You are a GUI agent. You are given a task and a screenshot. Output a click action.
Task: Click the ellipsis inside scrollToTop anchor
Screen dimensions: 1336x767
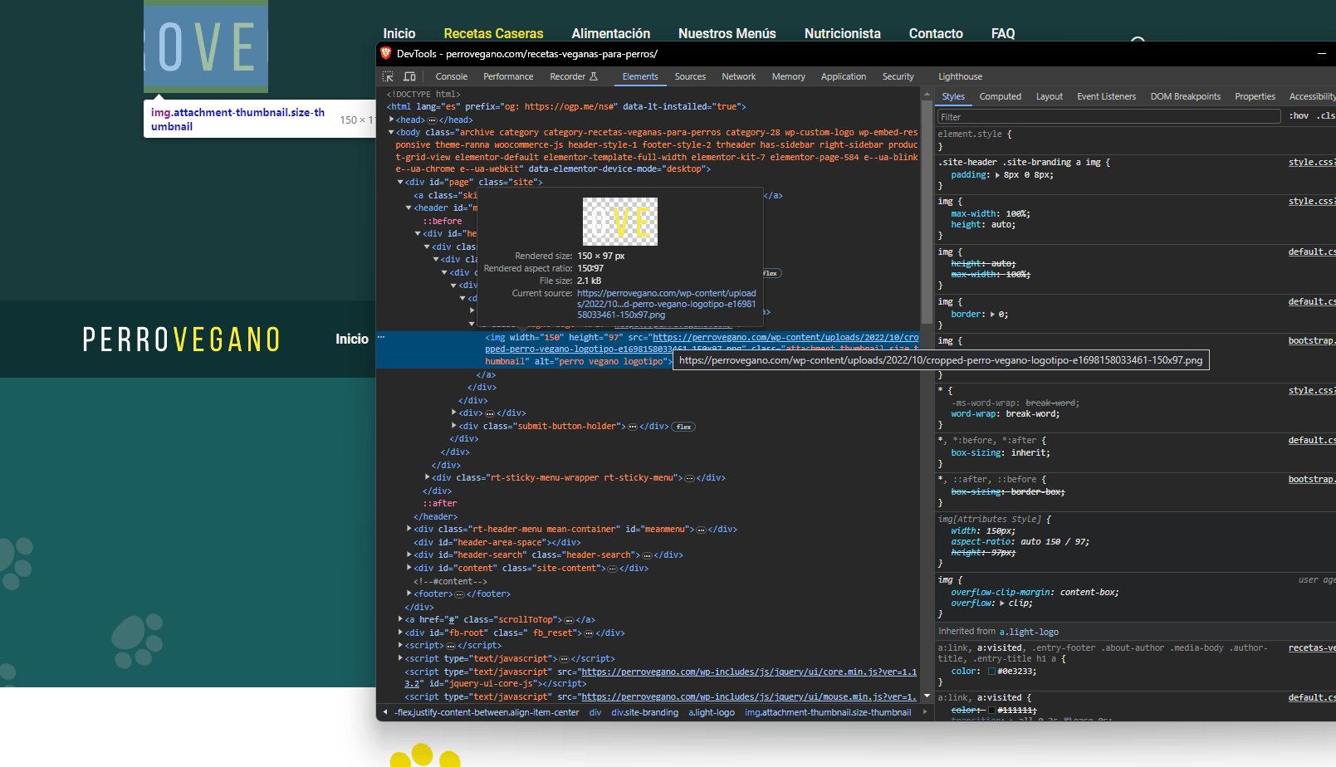click(570, 620)
